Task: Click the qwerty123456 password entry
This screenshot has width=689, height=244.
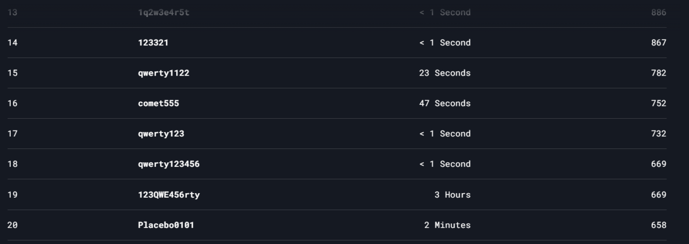Action: tap(168, 164)
